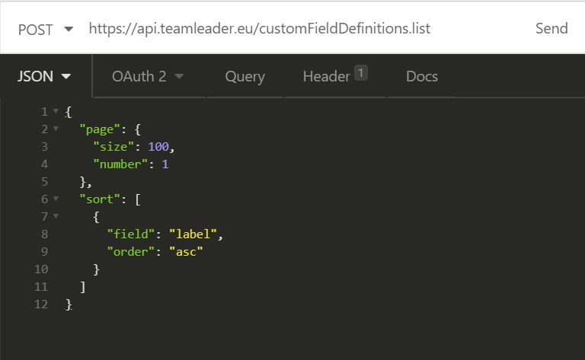
Task: Click the Header count badge
Action: (361, 72)
